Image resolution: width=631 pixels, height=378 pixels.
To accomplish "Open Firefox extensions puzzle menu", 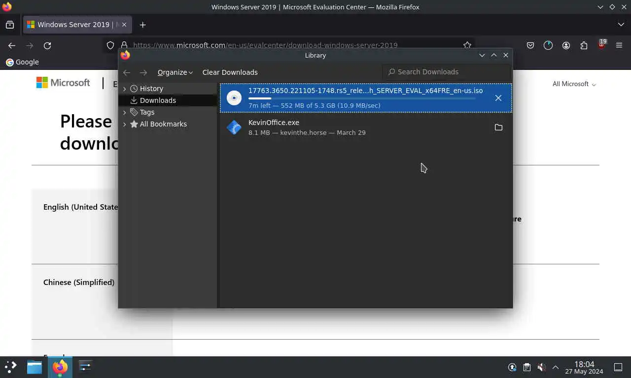I will pyautogui.click(x=584, y=45).
